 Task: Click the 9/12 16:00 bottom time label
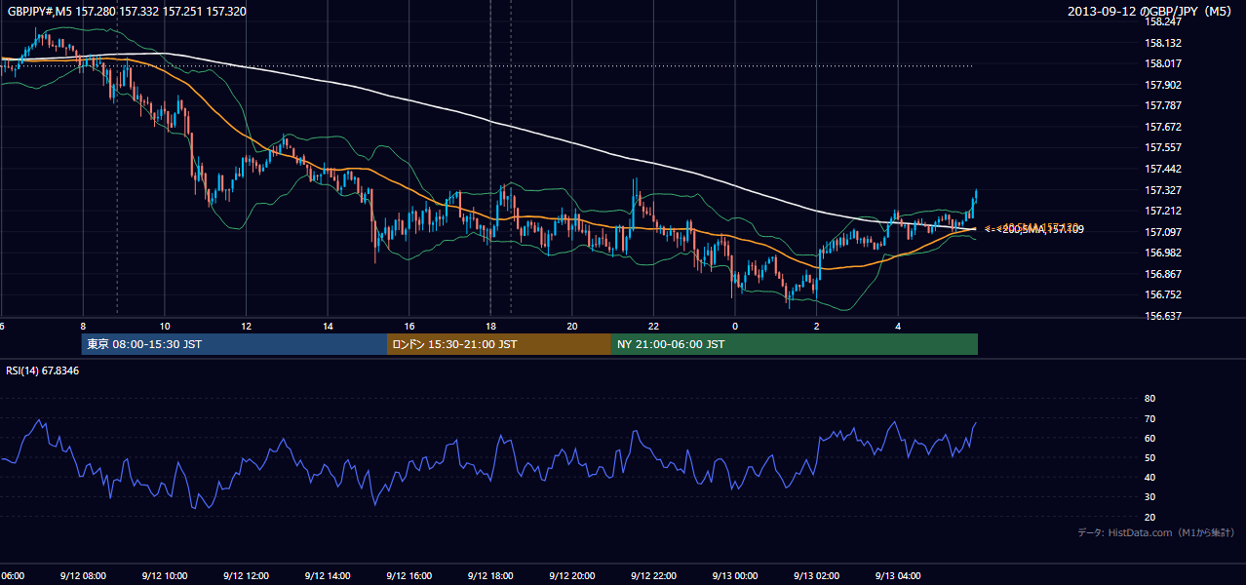pyautogui.click(x=409, y=575)
